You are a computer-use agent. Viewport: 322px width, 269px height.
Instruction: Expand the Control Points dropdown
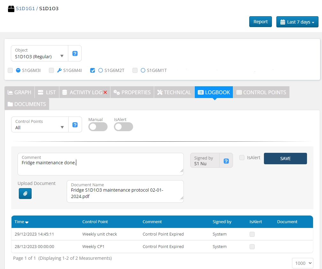[40, 125]
